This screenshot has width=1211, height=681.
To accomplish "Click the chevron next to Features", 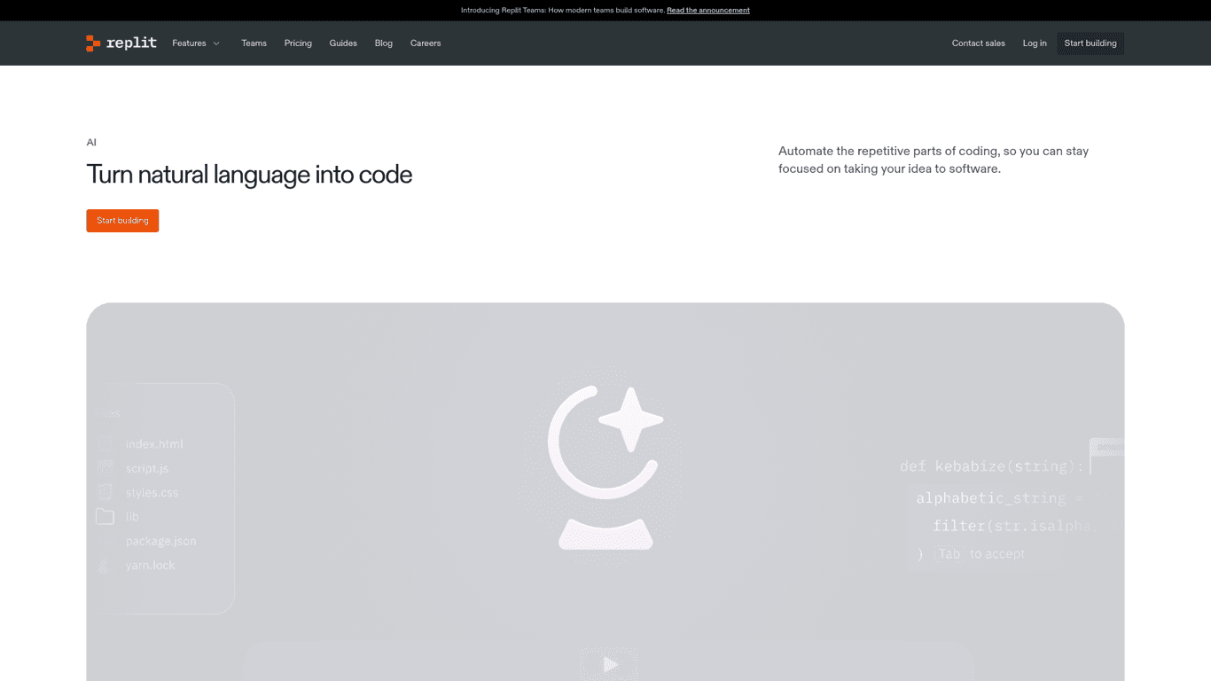I will click(x=216, y=43).
